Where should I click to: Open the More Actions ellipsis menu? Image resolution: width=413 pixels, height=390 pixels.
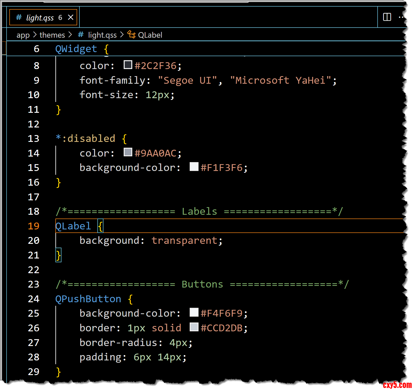coord(401,17)
